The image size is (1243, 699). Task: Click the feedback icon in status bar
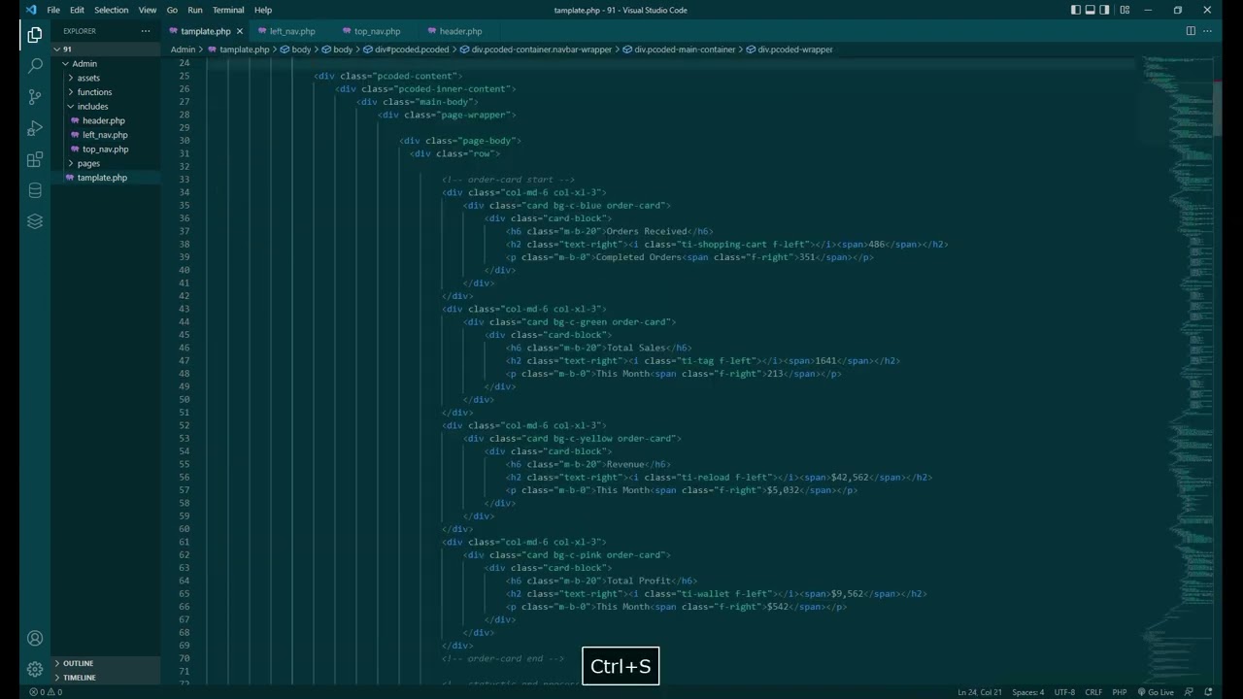pos(1191,692)
